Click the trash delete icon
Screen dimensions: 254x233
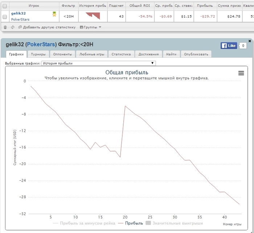click(x=5, y=27)
